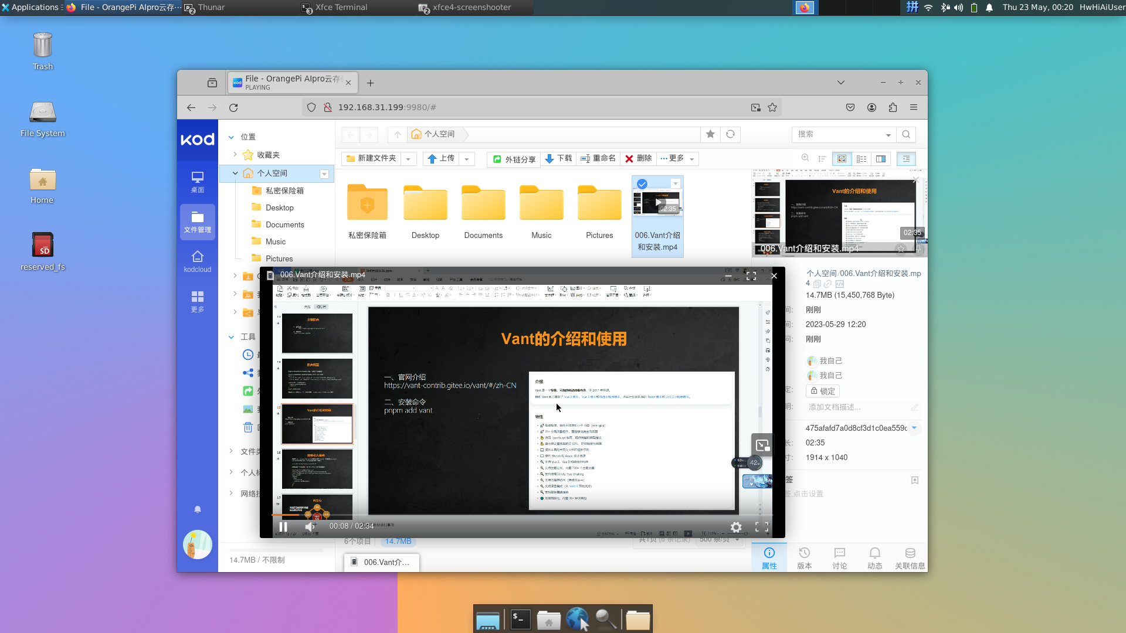Click the kod logo
Screen dimensions: 1126x633
198,139
